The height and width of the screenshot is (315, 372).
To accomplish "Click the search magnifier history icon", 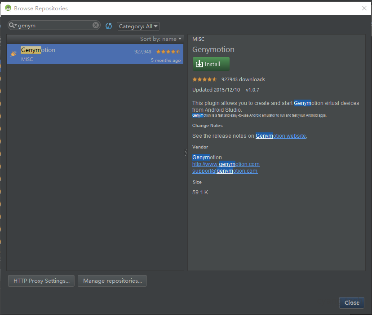I will [13, 26].
